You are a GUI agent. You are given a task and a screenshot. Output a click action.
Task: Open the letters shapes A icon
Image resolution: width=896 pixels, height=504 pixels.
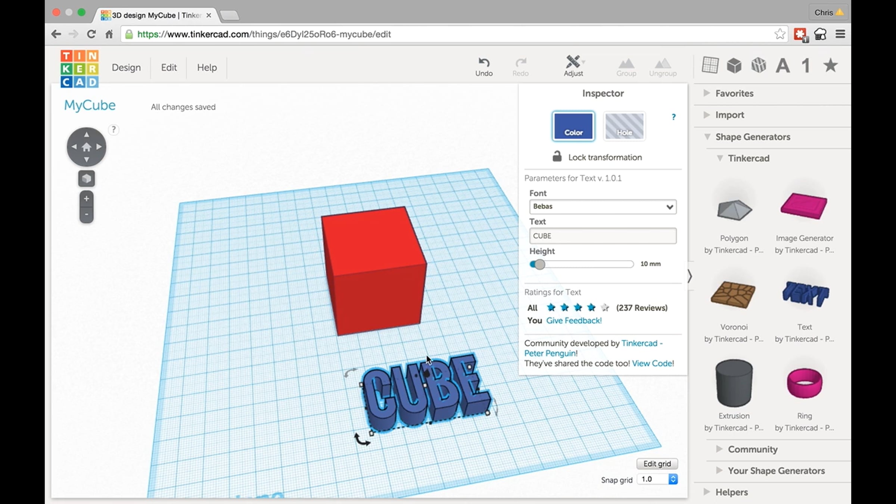[x=783, y=66]
